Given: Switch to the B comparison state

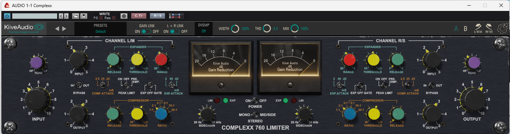Looking at the screenshot, I should (x=466, y=29).
